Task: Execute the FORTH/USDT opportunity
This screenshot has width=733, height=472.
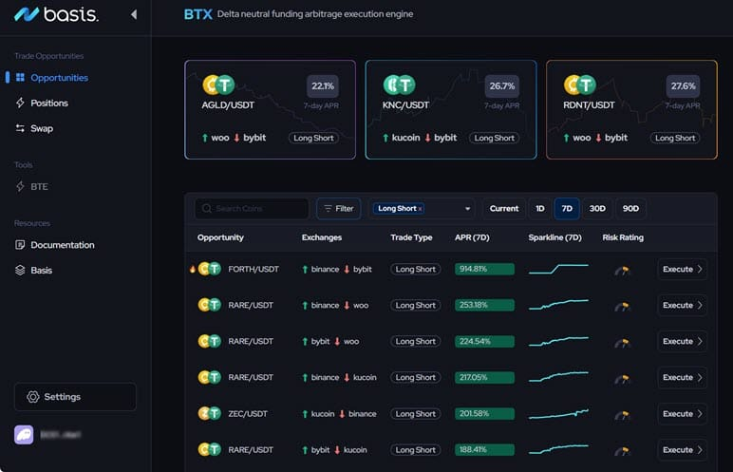Action: (x=682, y=269)
